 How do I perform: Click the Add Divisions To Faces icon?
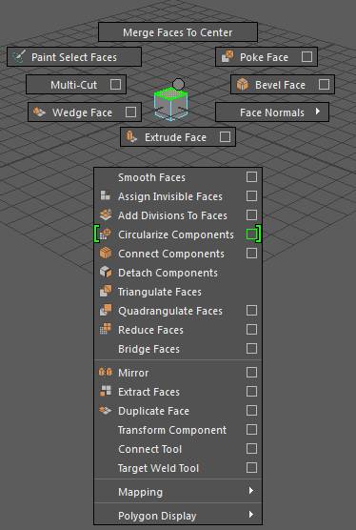click(106, 215)
